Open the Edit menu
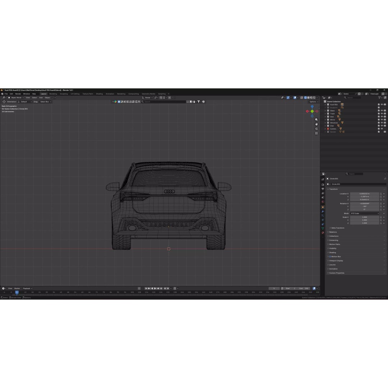388x388 pixels. [11, 94]
